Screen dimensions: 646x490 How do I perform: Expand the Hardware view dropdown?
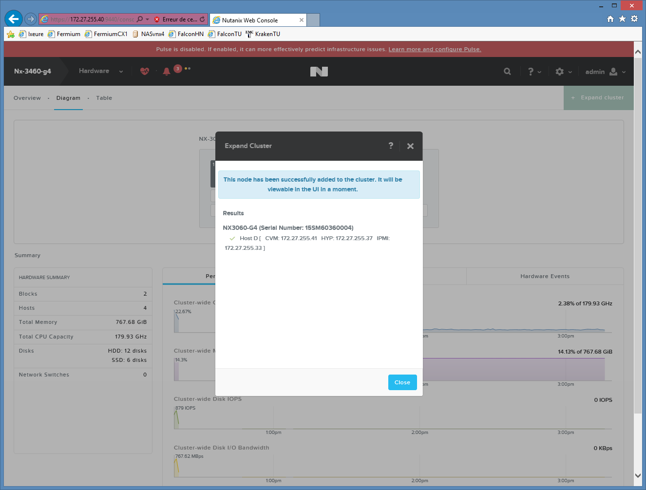[x=101, y=71]
